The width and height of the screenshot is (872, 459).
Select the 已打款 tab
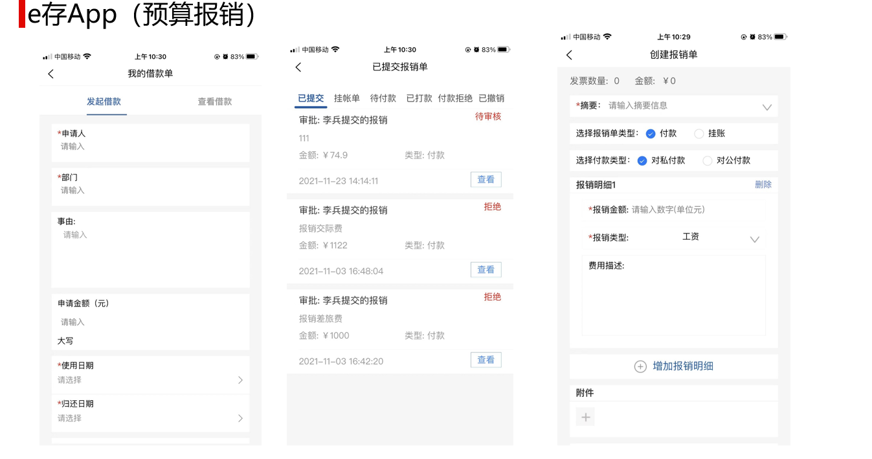[419, 98]
